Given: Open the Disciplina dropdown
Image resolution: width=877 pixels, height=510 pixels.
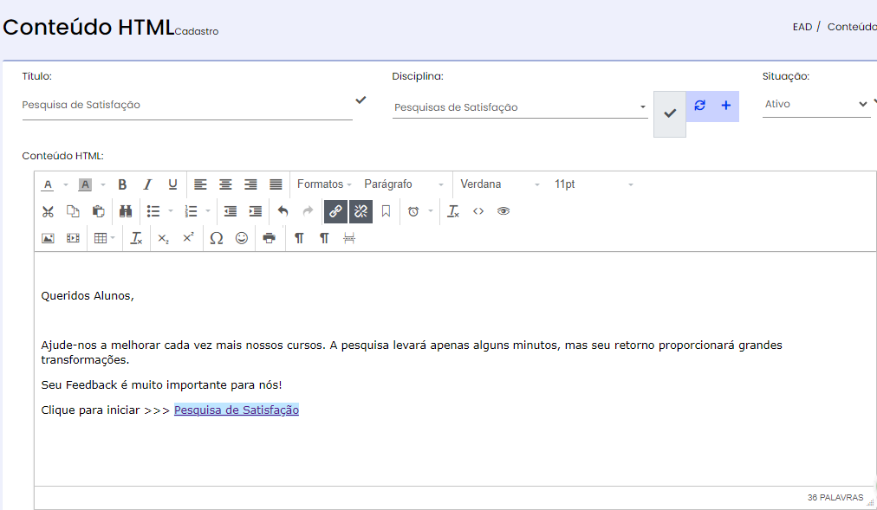Looking at the screenshot, I should point(520,107).
